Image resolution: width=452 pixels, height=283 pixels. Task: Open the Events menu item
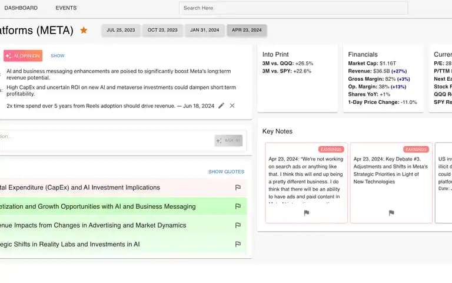pos(66,8)
